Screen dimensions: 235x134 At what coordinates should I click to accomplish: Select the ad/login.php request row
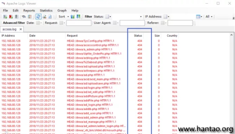point(89,88)
